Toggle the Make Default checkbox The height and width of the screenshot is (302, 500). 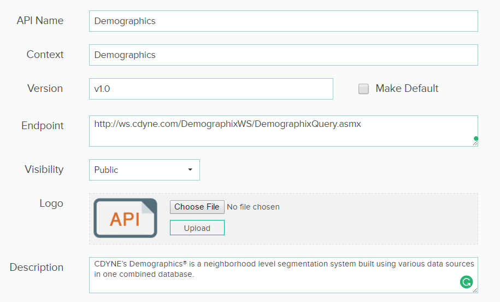363,89
